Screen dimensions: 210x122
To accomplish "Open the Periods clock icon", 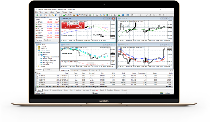I will click(x=123, y=15).
